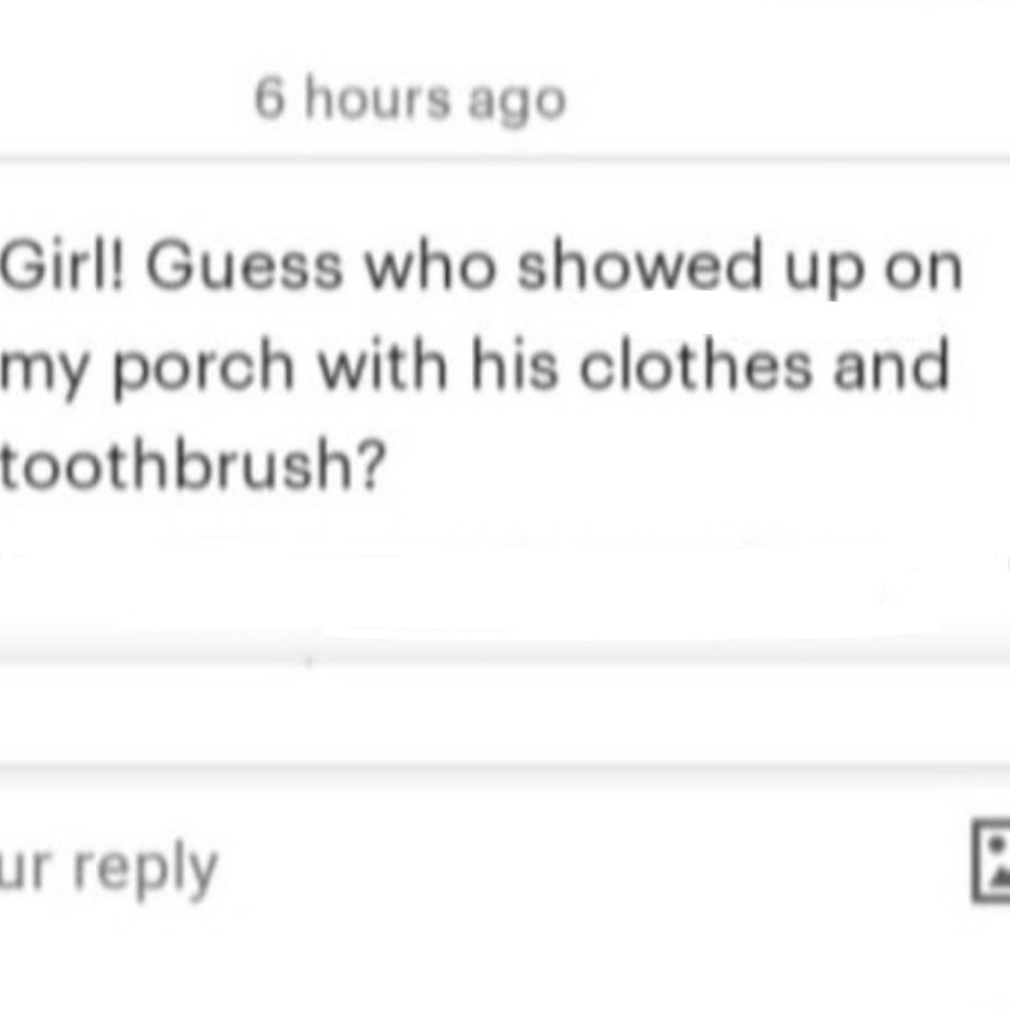The height and width of the screenshot is (1010, 1010).
Task: Click the "reply" placeholder text
Action: 145,870
